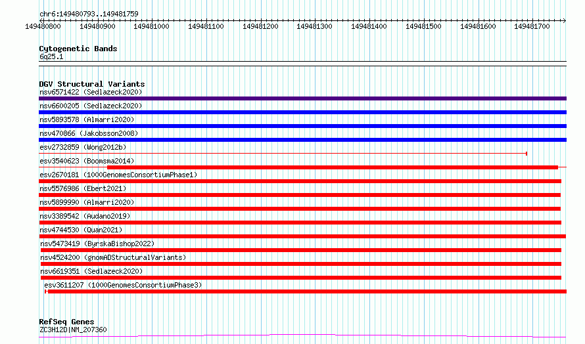Open the nsv6600205 (Sedlazeck2020) label
The image size is (585, 344).
91,106
